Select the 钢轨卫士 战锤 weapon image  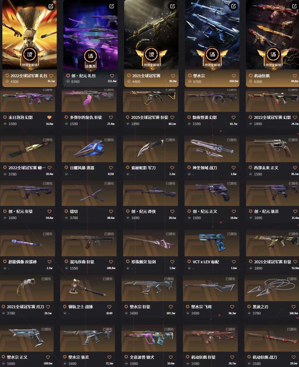tap(87, 288)
